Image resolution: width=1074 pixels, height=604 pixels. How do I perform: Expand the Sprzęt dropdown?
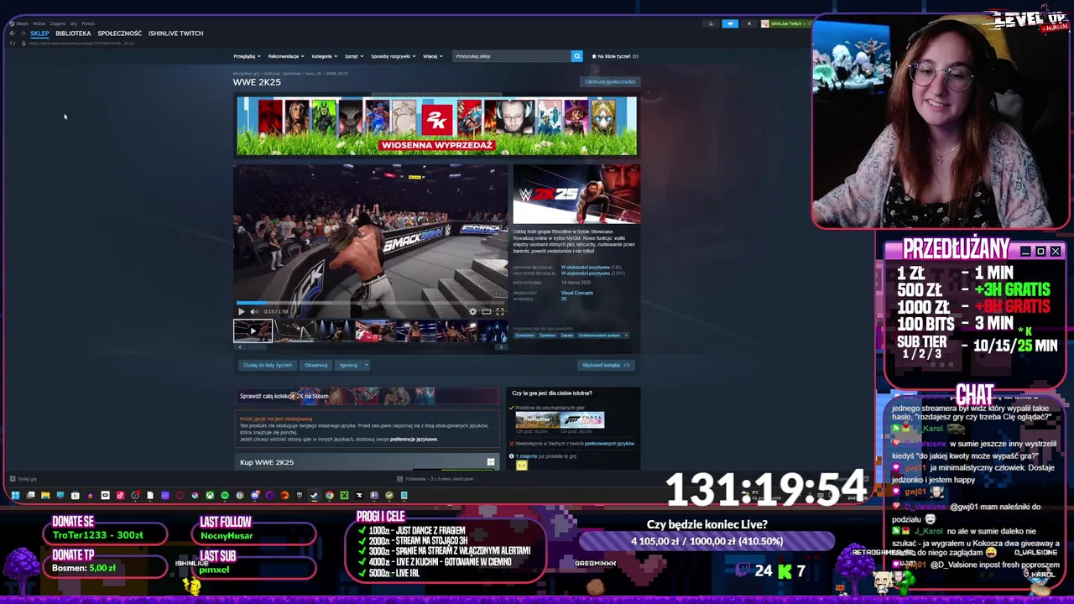tap(354, 56)
